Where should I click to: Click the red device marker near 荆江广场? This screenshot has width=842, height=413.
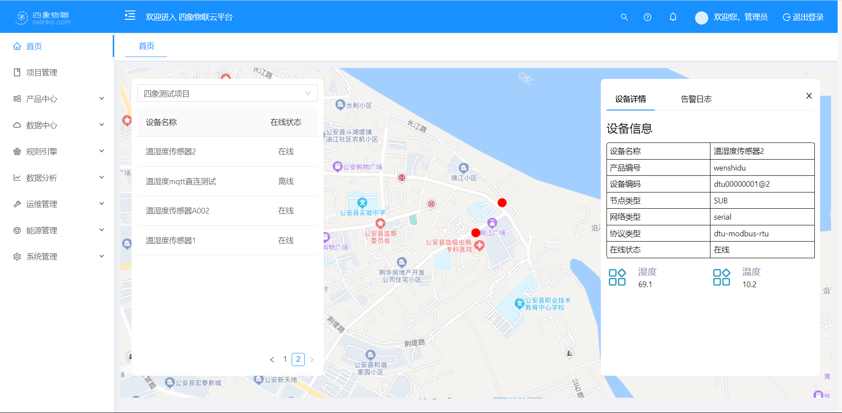pos(476,232)
